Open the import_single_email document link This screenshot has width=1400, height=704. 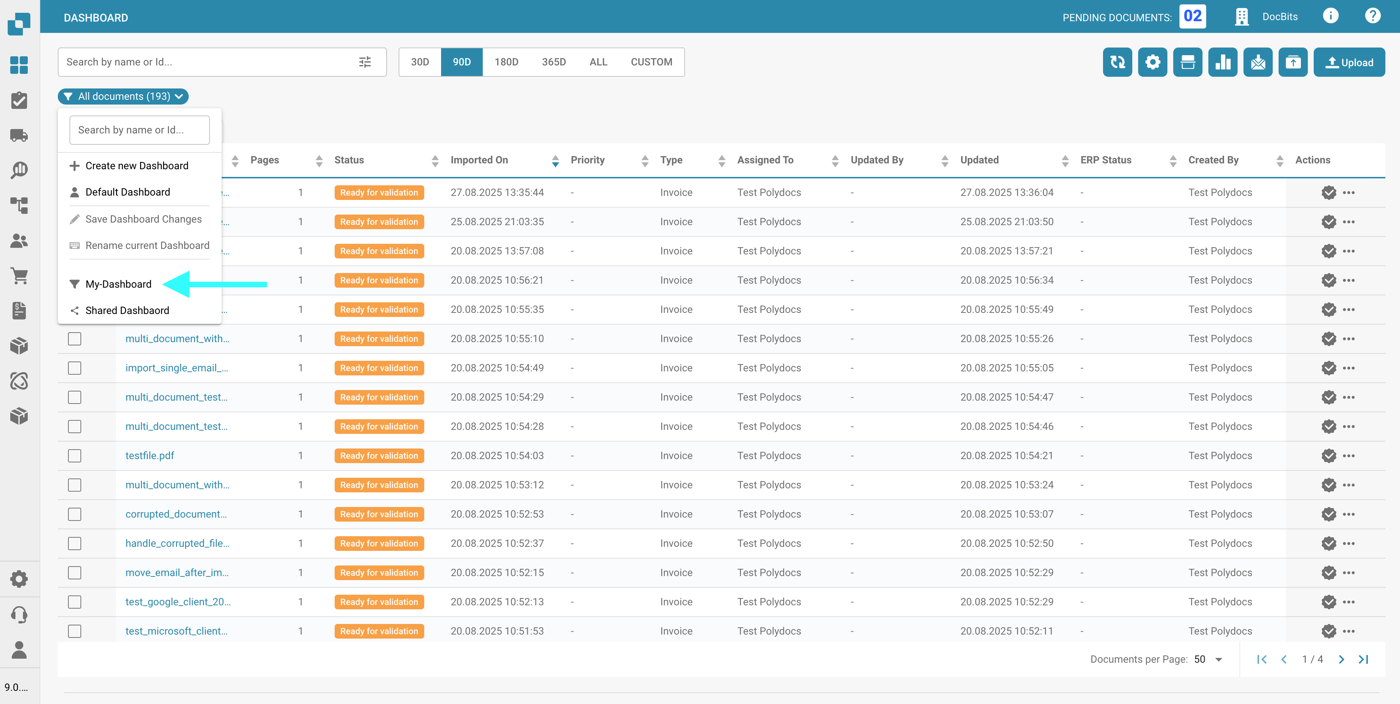176,368
